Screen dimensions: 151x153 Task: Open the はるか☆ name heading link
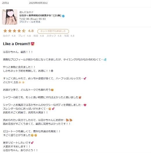[40, 15]
